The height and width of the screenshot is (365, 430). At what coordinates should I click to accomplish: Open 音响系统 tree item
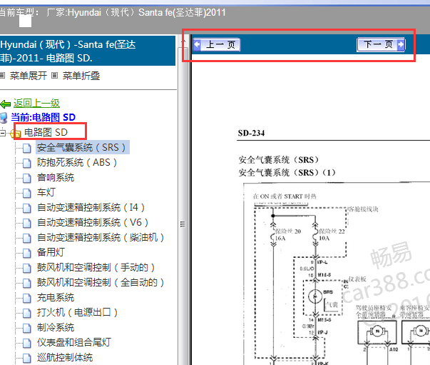[56, 177]
